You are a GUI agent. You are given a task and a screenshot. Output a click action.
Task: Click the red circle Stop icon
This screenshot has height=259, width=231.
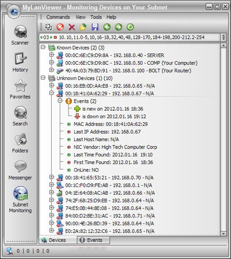pos(60,27)
